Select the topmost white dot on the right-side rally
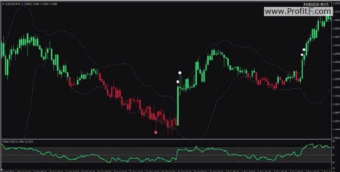Screen dimensions: 340x172 click(x=304, y=50)
